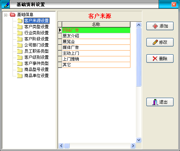The height and width of the screenshot is (151, 180).
Task: Select the 朋友介绍 row in list
Action: pos(96,36)
